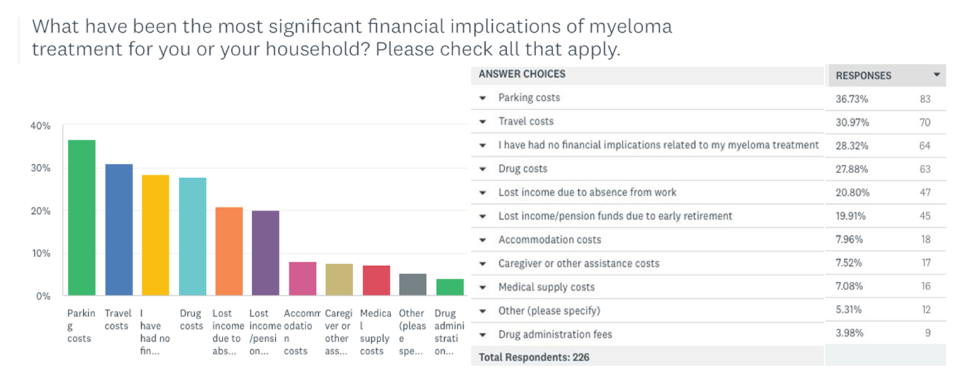Expand the Parking costs row arrow

[483, 98]
